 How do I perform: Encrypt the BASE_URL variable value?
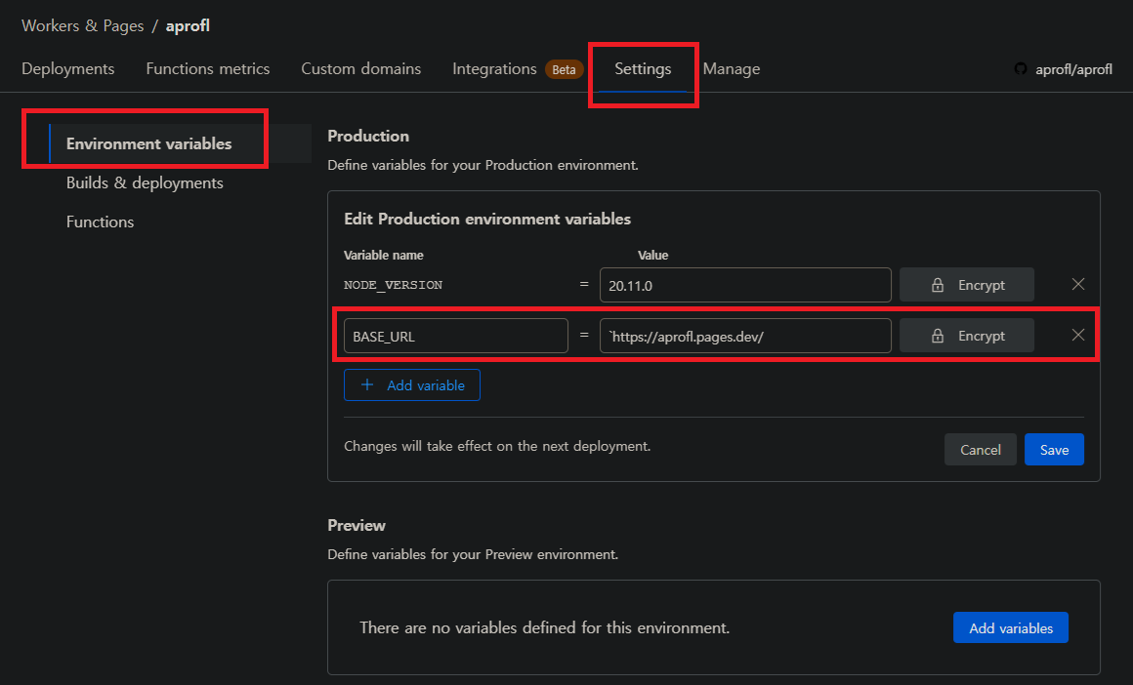click(966, 336)
